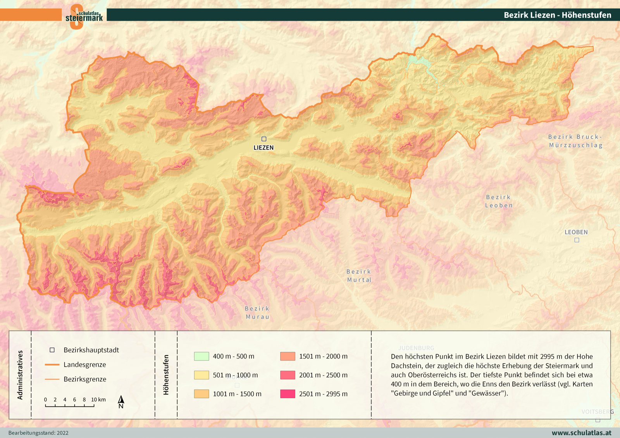The image size is (620, 438).
Task: Click the Bezirk Bruck-Mürzzuschlag map label
Action: coord(575,141)
